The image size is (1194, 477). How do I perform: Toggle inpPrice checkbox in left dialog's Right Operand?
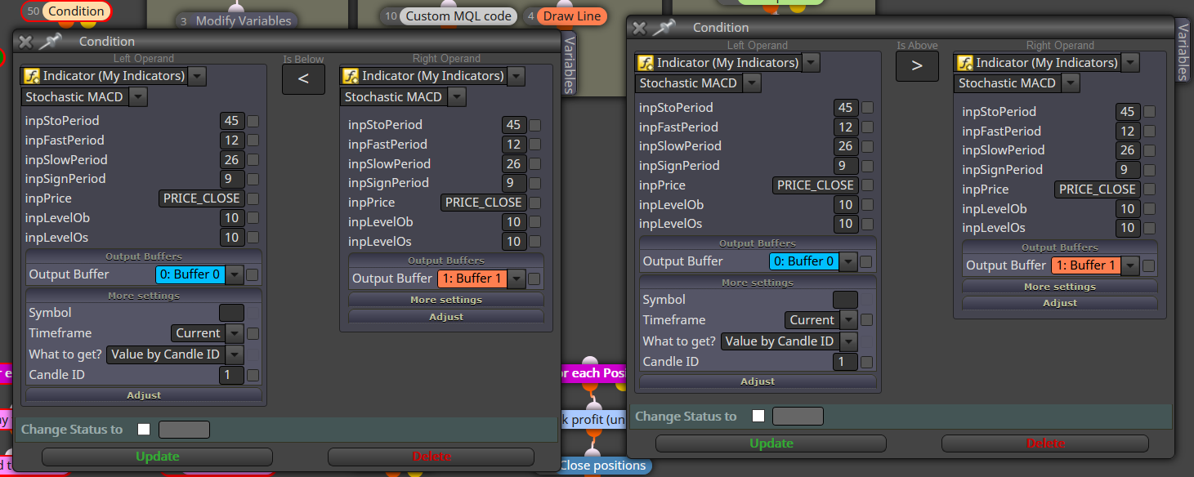point(534,203)
